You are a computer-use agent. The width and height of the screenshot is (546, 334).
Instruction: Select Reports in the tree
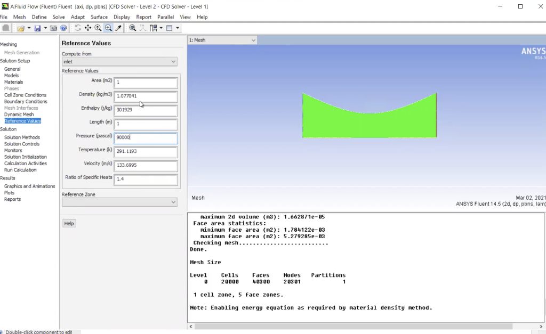[x=12, y=199]
